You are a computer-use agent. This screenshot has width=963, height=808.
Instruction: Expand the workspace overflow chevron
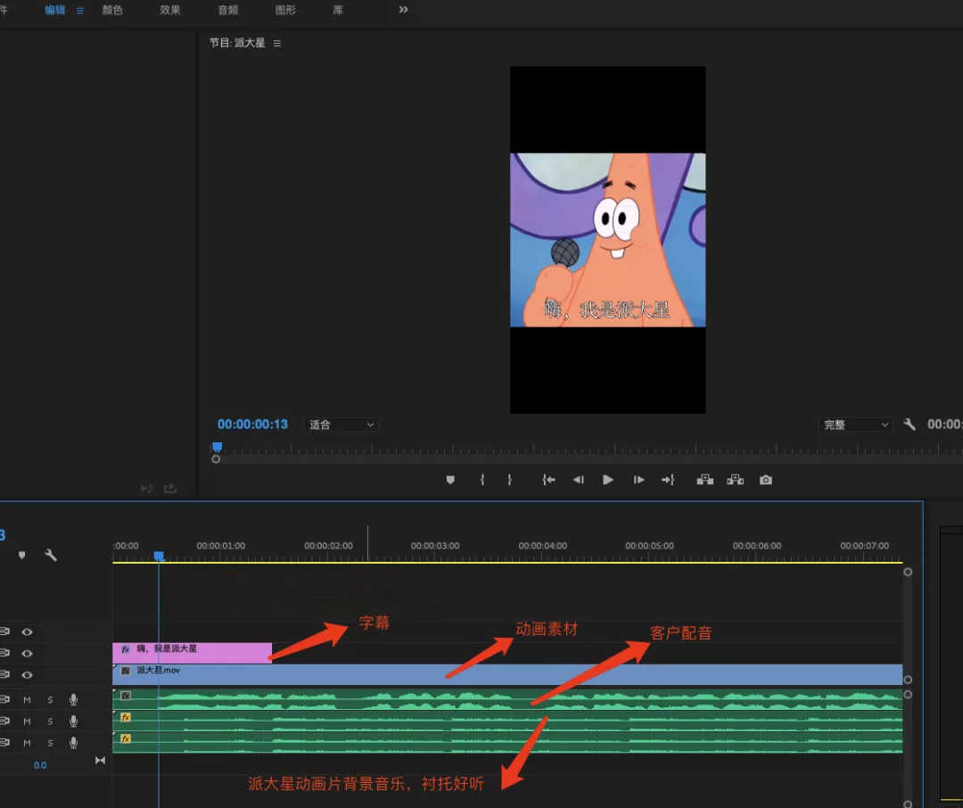(x=403, y=10)
